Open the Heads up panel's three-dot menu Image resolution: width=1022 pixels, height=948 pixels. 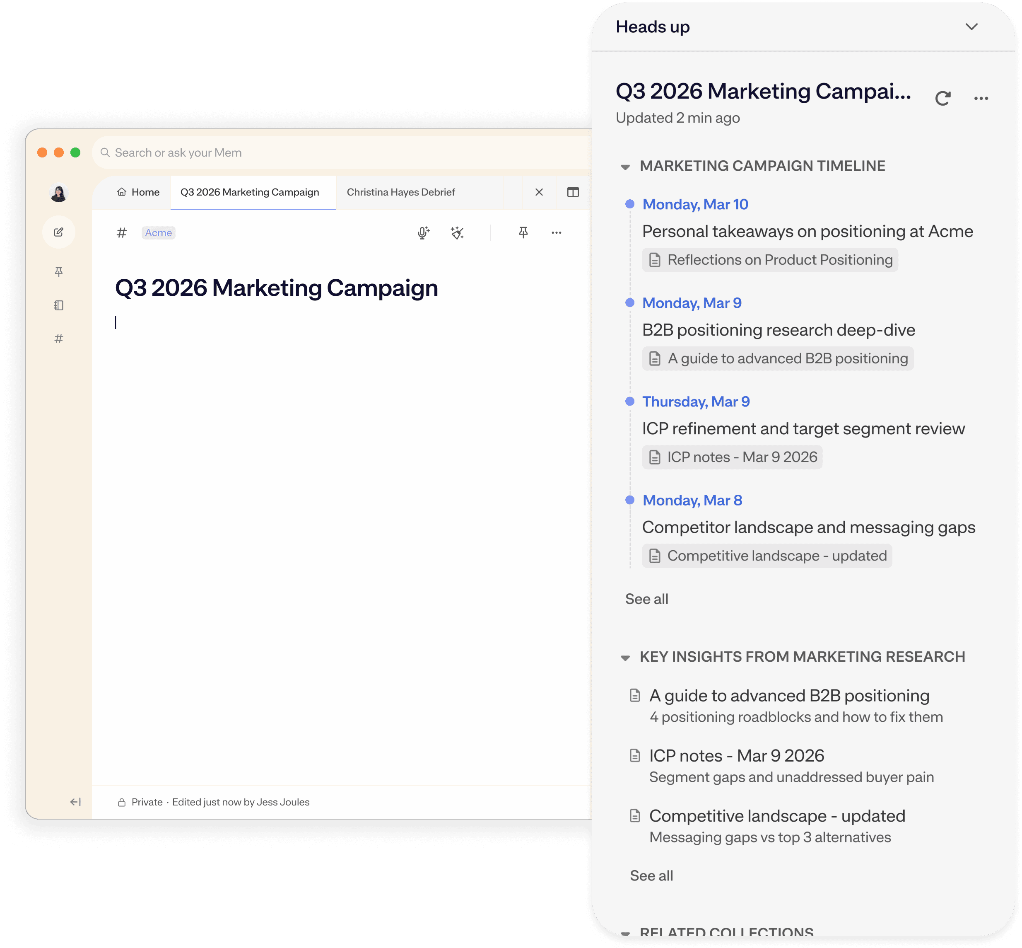[981, 98]
